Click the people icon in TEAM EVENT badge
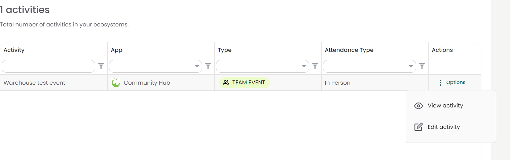 (226, 83)
